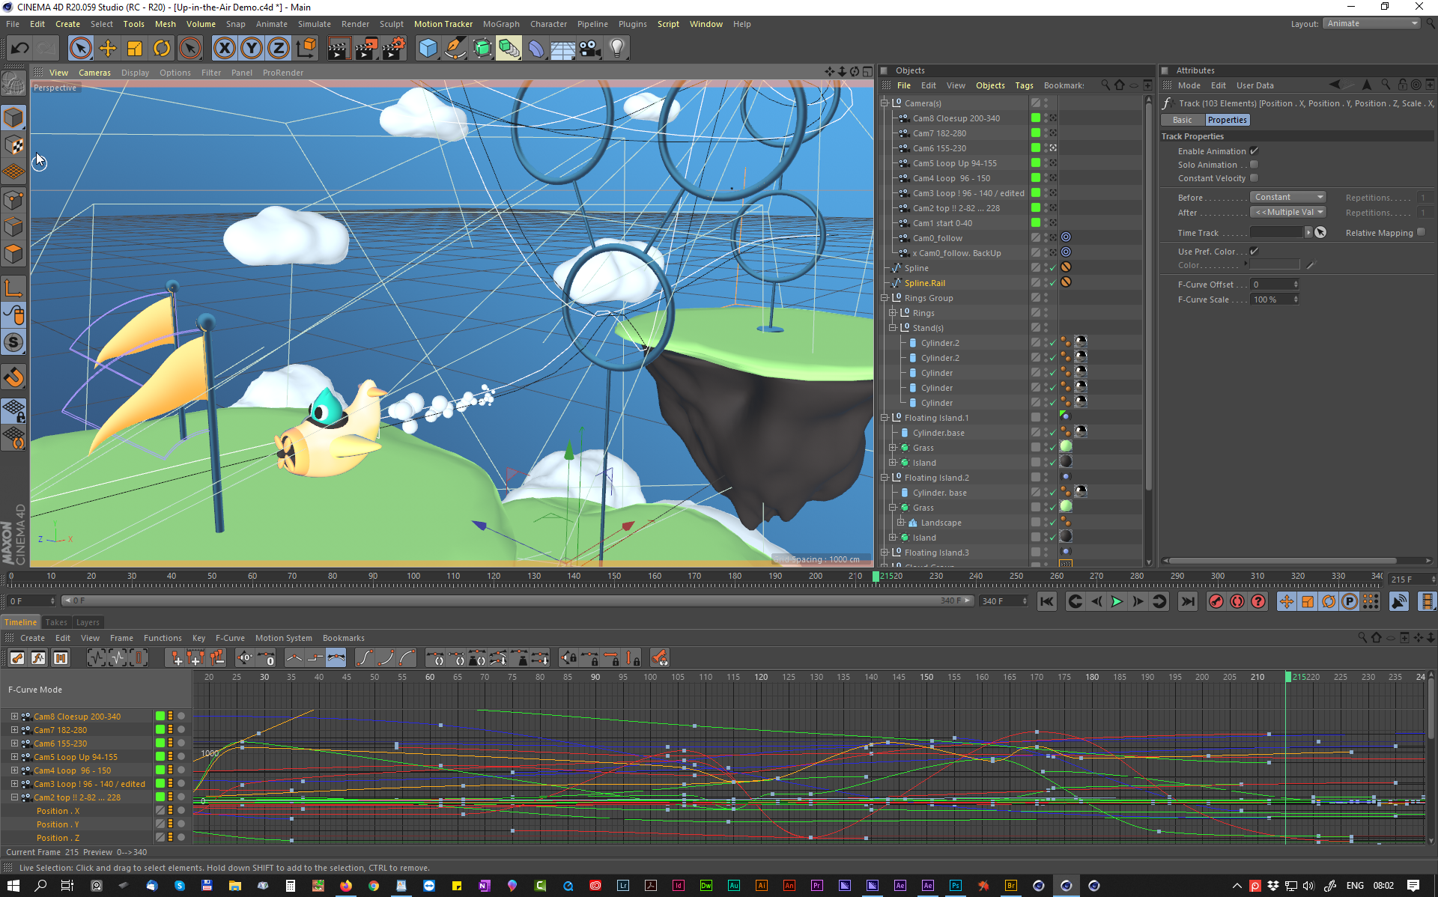This screenshot has width=1438, height=897.
Task: Enable the Solo Animation checkbox
Action: click(1254, 165)
